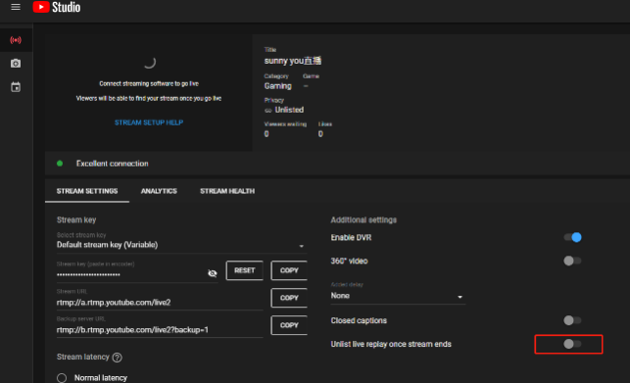Enable Unlist live replay once stream ends

[x=572, y=344]
